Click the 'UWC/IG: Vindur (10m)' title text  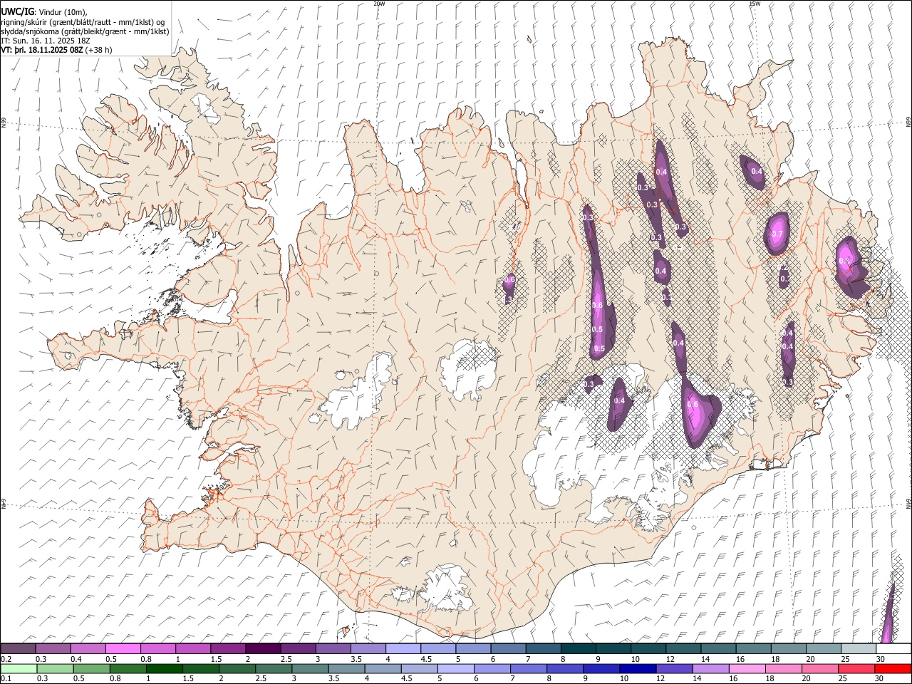[44, 11]
